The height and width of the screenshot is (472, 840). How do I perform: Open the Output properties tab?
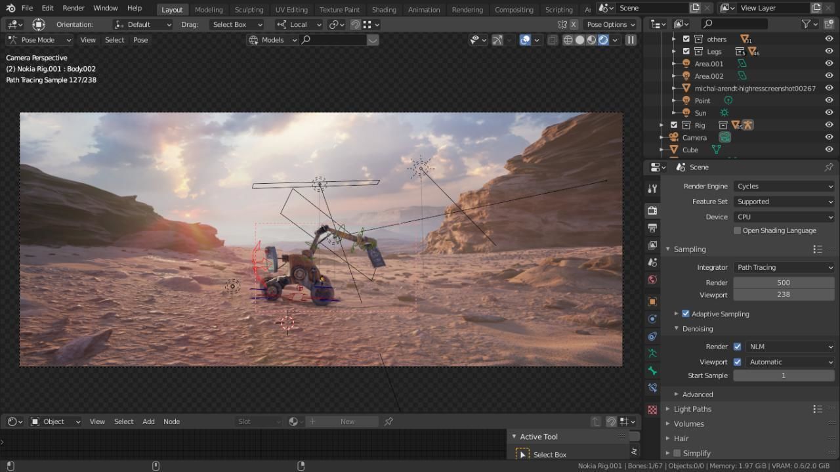(x=652, y=228)
